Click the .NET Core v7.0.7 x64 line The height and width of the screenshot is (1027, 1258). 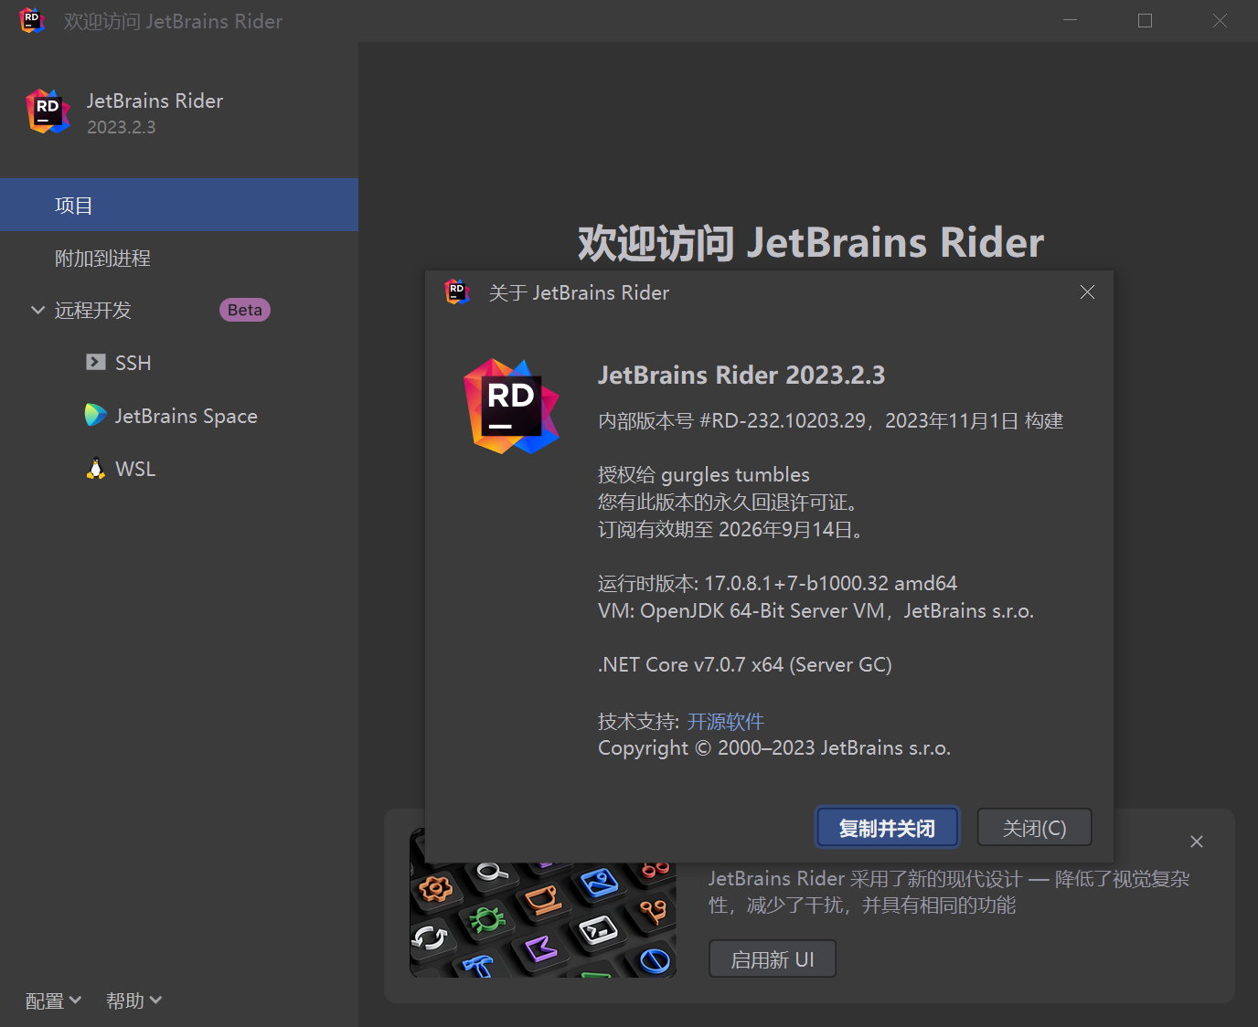click(x=744, y=664)
